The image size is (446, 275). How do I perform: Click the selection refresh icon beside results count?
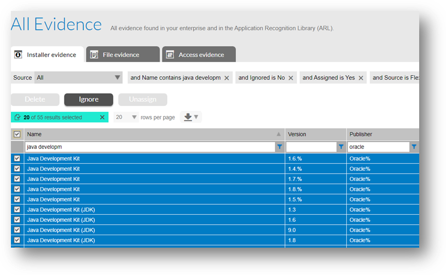click(17, 117)
